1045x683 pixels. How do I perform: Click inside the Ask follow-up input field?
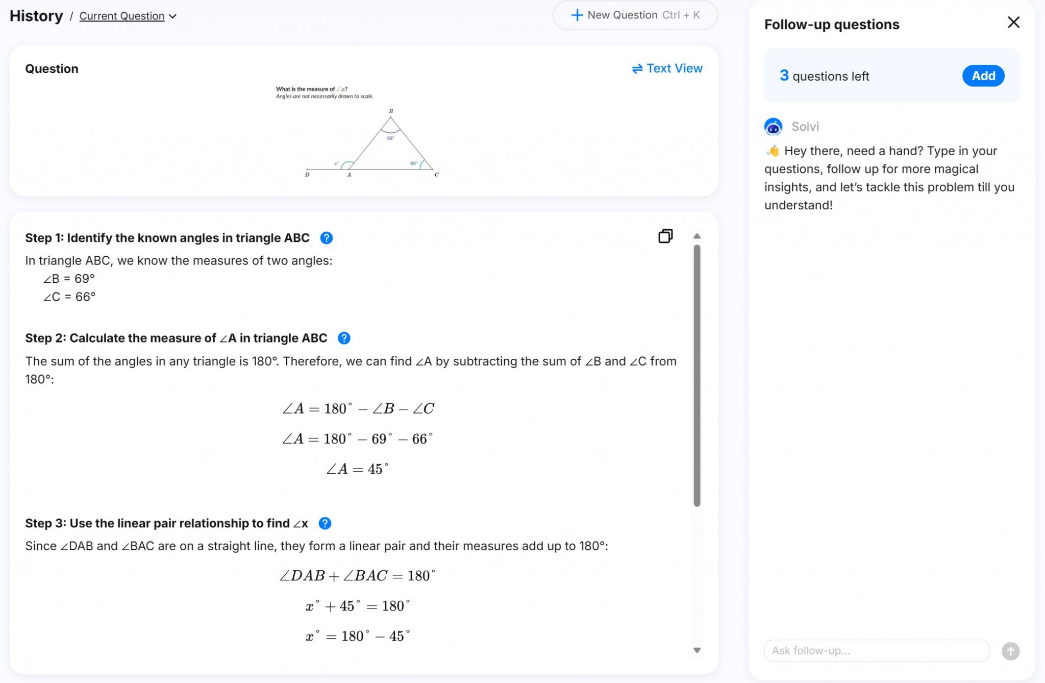(x=876, y=651)
